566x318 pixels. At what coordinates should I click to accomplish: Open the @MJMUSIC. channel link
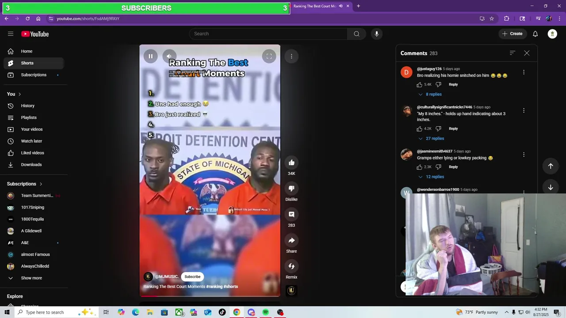click(167, 276)
